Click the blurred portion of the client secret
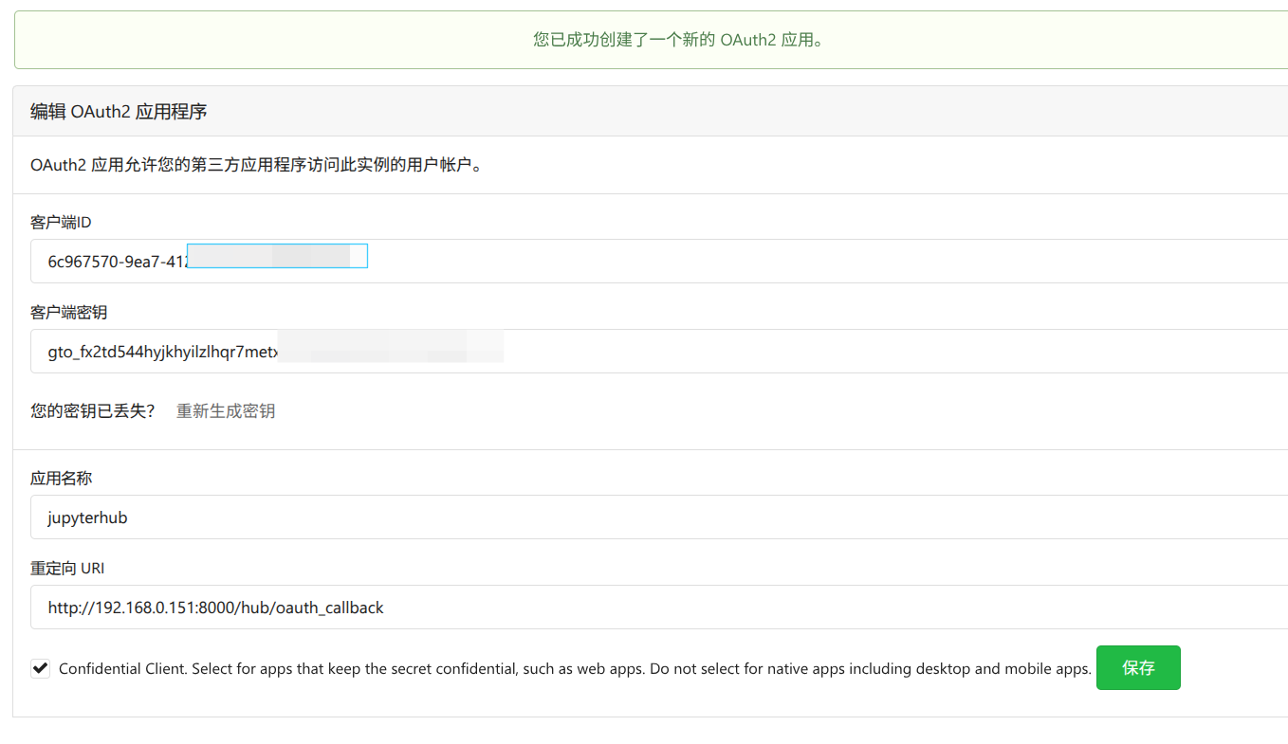 (389, 346)
